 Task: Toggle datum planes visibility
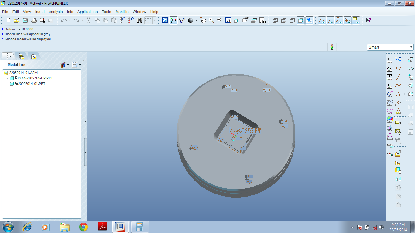pos(322,20)
